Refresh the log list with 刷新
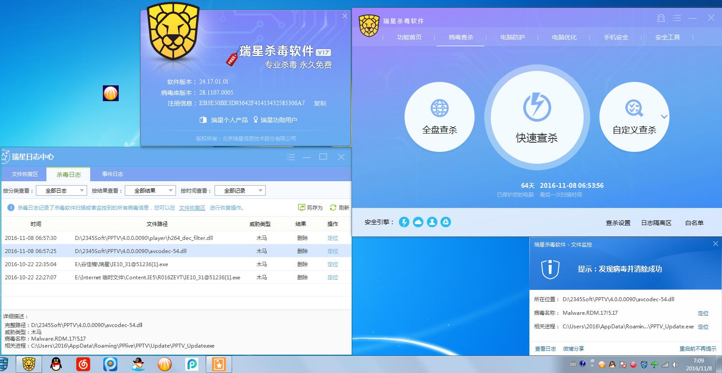 (x=340, y=208)
